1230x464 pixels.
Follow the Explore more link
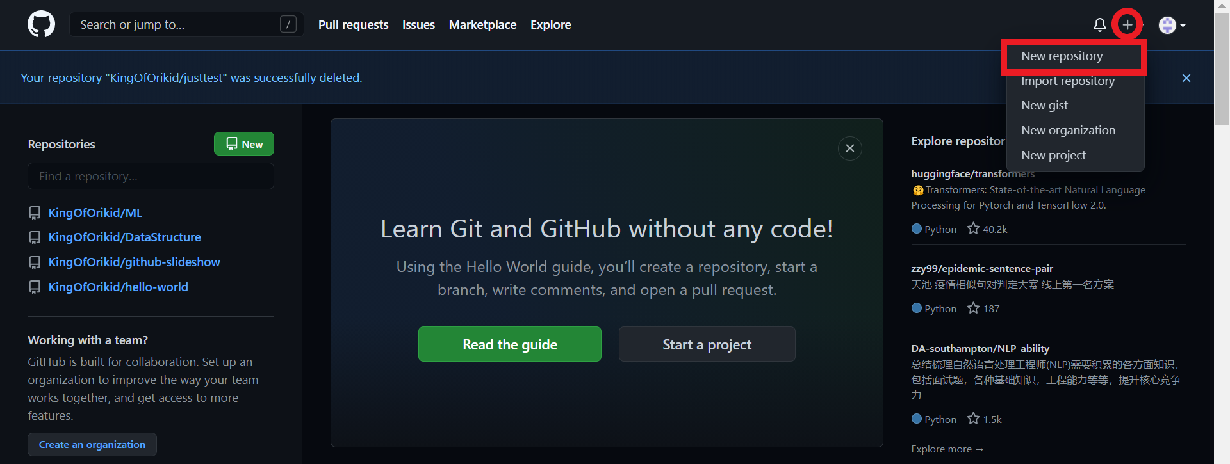click(947, 449)
